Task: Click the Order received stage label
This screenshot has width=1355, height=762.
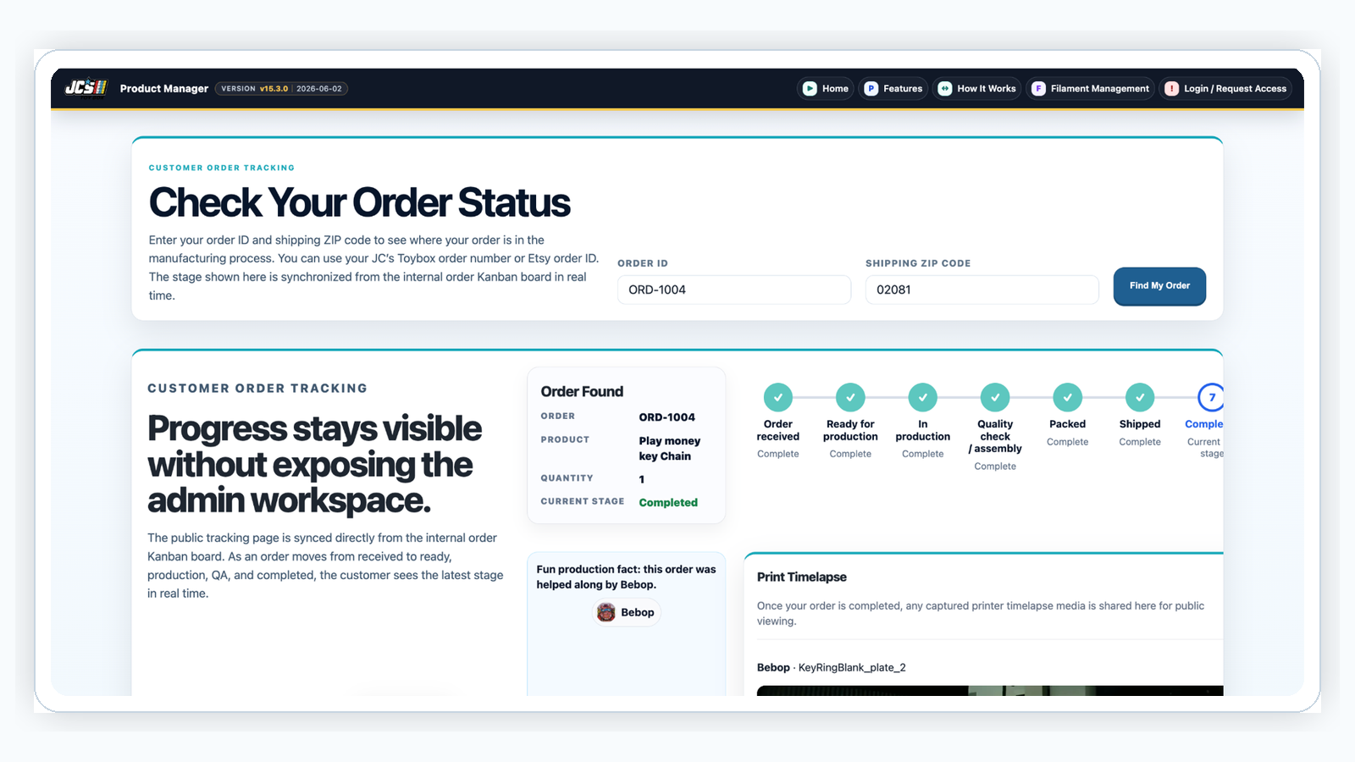Action: coord(778,430)
